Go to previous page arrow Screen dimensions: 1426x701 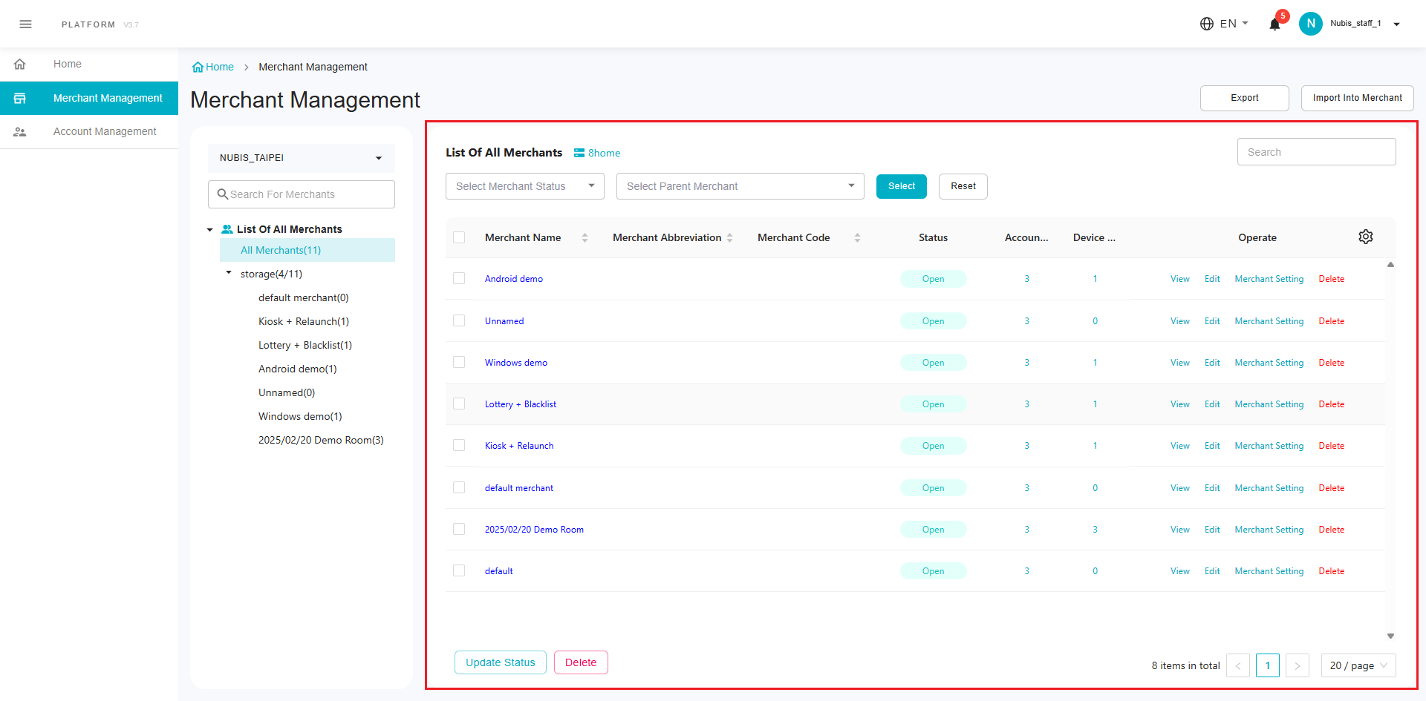point(1238,665)
